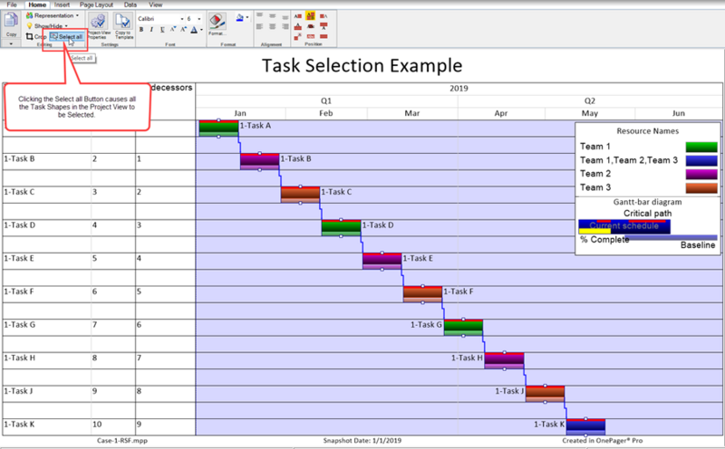Expand the fill color dropdown arrow
Image resolution: width=725 pixels, height=449 pixels.
[247, 17]
